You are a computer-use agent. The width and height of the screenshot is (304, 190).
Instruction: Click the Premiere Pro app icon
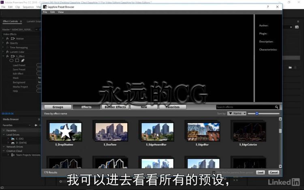(x=2, y=2)
